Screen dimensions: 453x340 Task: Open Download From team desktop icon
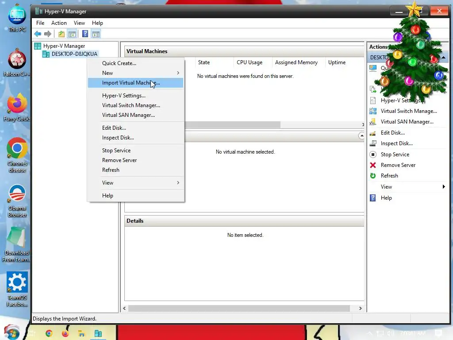click(x=16, y=244)
